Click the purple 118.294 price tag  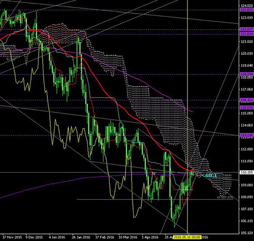click(247, 74)
